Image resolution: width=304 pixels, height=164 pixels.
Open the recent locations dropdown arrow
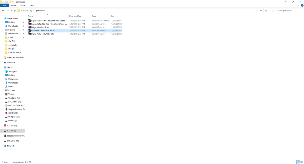coord(11,11)
